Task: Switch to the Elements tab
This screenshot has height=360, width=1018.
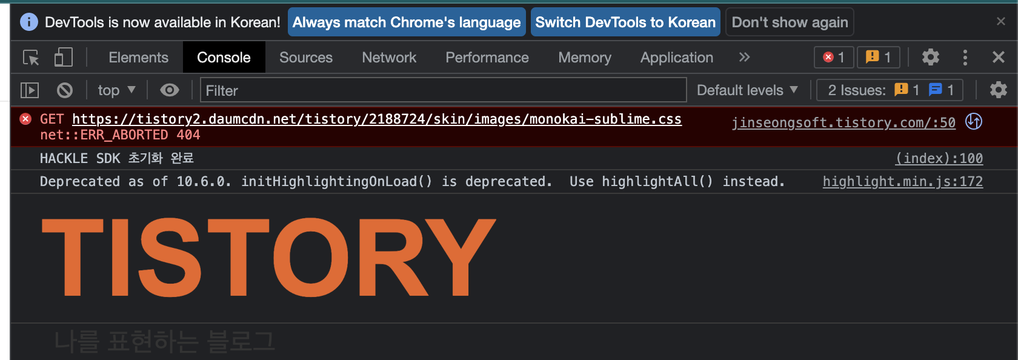Action: pos(138,58)
